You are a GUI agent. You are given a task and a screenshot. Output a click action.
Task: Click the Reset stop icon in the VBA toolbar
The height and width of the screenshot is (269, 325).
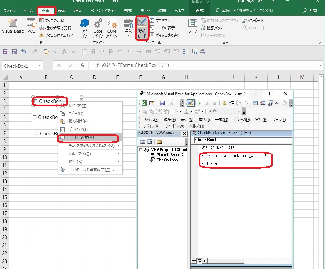(x=214, y=103)
